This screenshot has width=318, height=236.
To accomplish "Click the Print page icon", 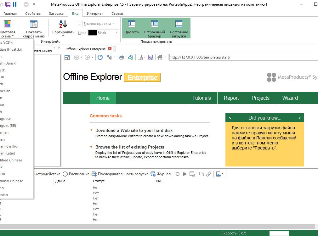I will click(x=121, y=57).
